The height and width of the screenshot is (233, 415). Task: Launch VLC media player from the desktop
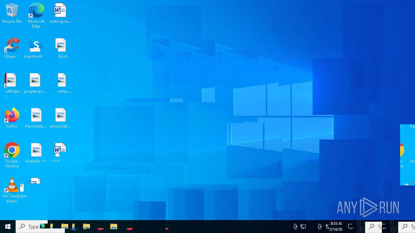point(12,190)
